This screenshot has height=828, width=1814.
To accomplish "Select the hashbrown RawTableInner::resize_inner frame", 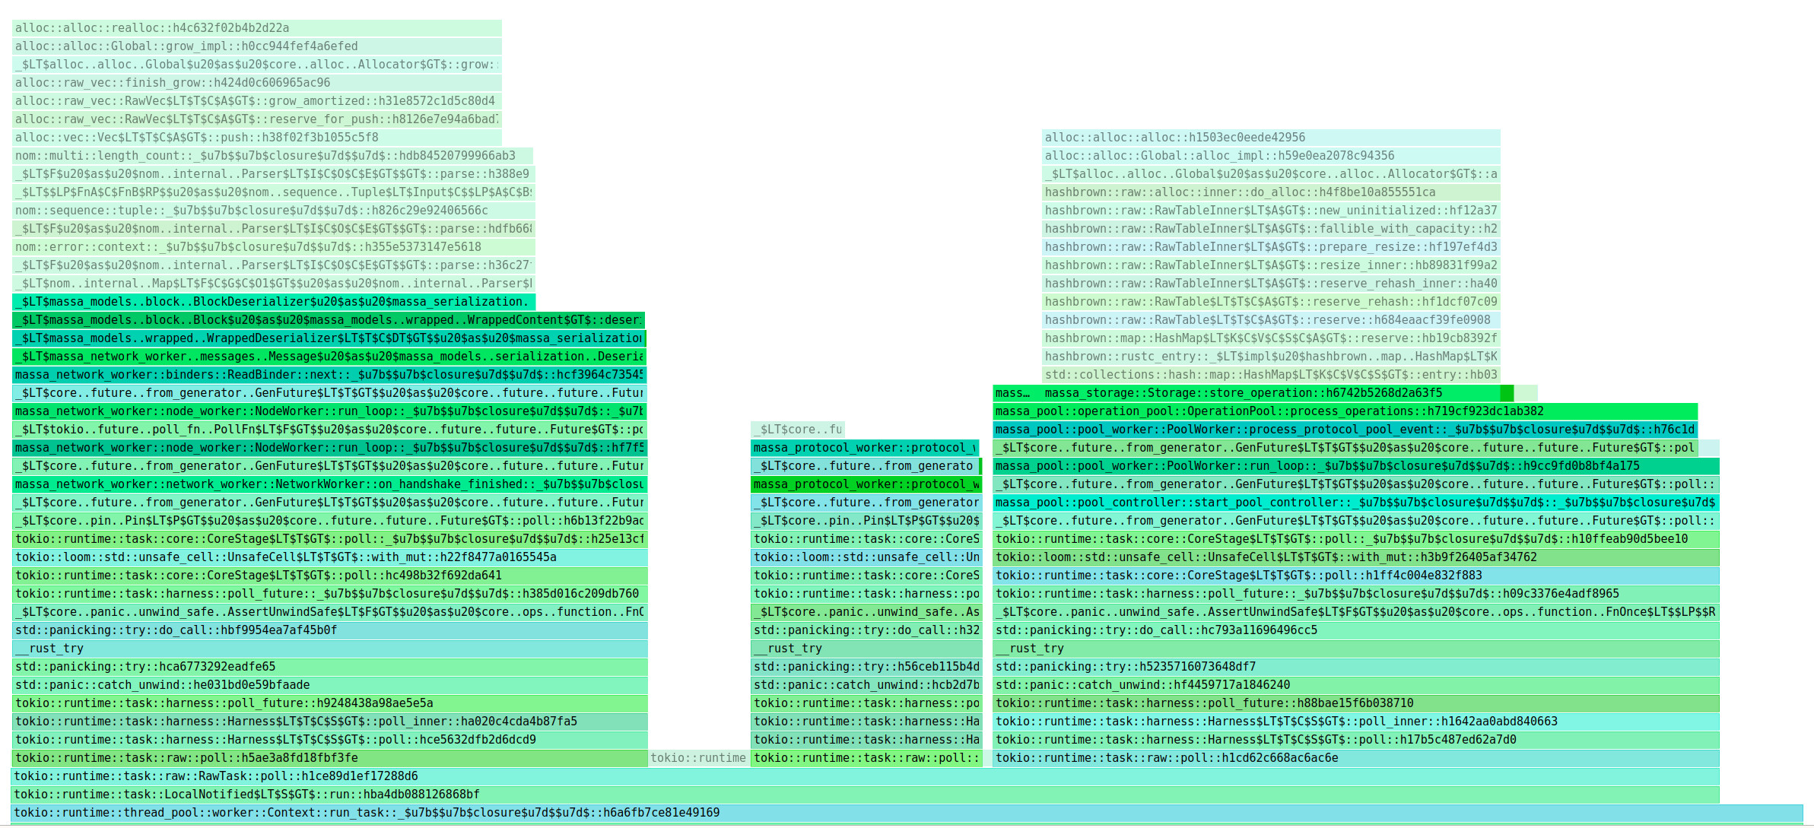I will [1270, 265].
